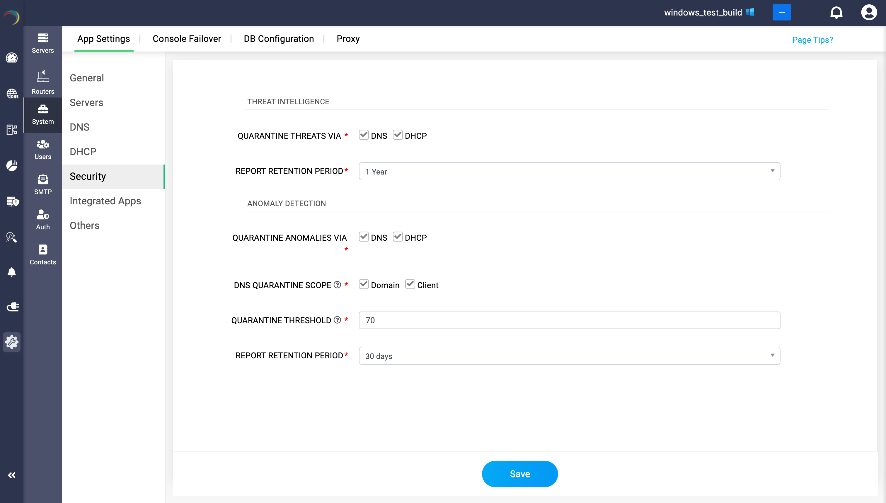Collapse the sidebar with double-arrow icon
The width and height of the screenshot is (886, 503).
[12, 475]
